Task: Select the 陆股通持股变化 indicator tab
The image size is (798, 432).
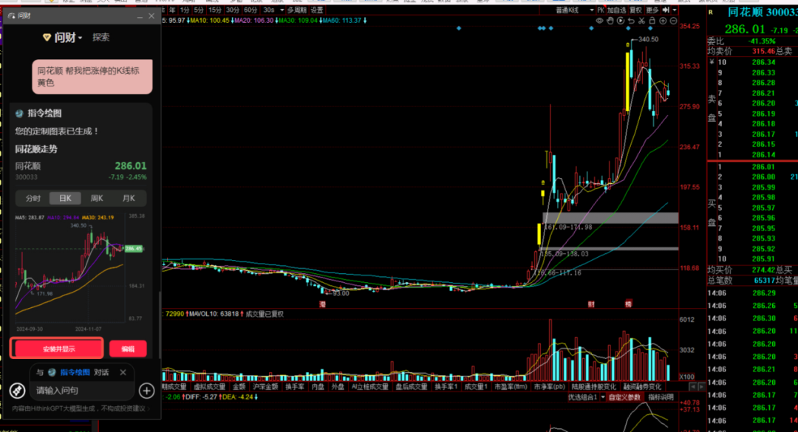Action: coord(593,387)
